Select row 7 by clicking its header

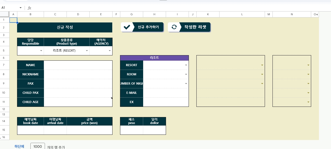(x=5, y=65)
